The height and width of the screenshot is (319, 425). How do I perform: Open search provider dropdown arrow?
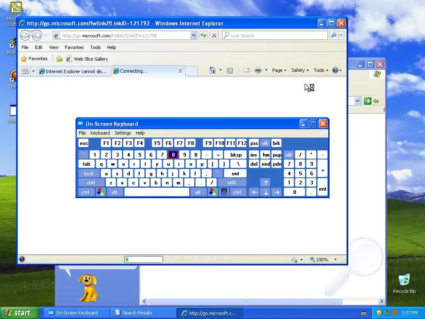pyautogui.click(x=341, y=35)
